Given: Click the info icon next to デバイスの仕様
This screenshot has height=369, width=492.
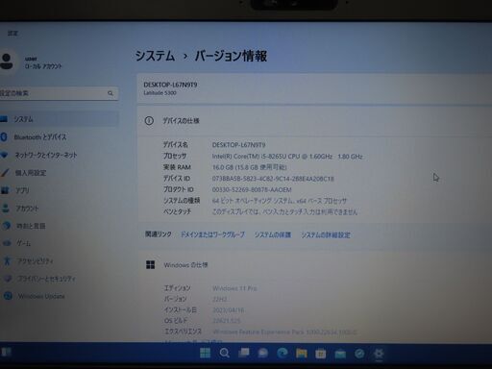Looking at the screenshot, I should [149, 121].
